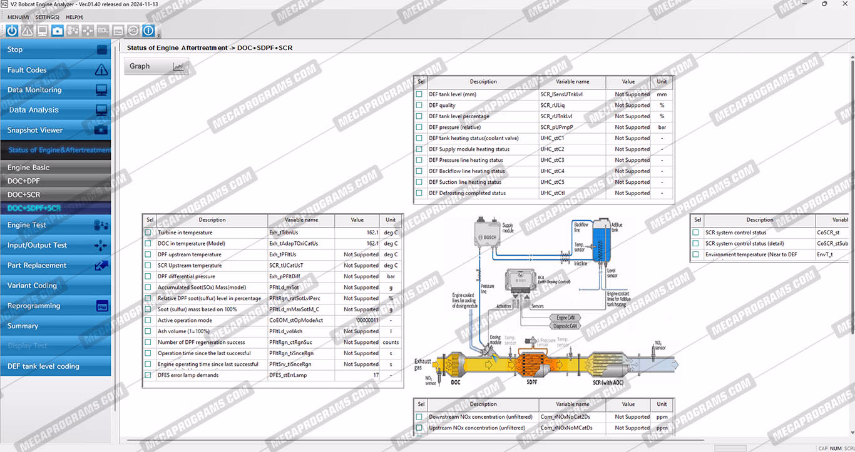855x452 pixels.
Task: Click the monitor icon beside Data Monitoring
Action: [101, 90]
